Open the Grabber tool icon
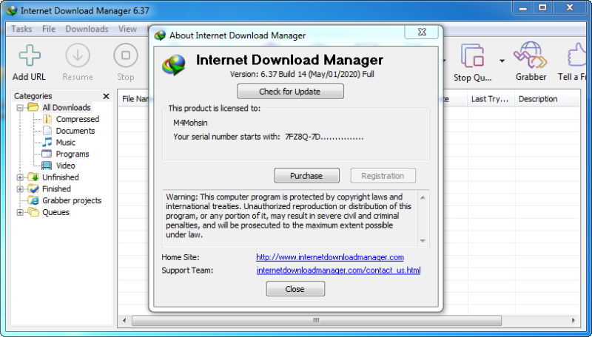This screenshot has height=337, width=592. 531,55
